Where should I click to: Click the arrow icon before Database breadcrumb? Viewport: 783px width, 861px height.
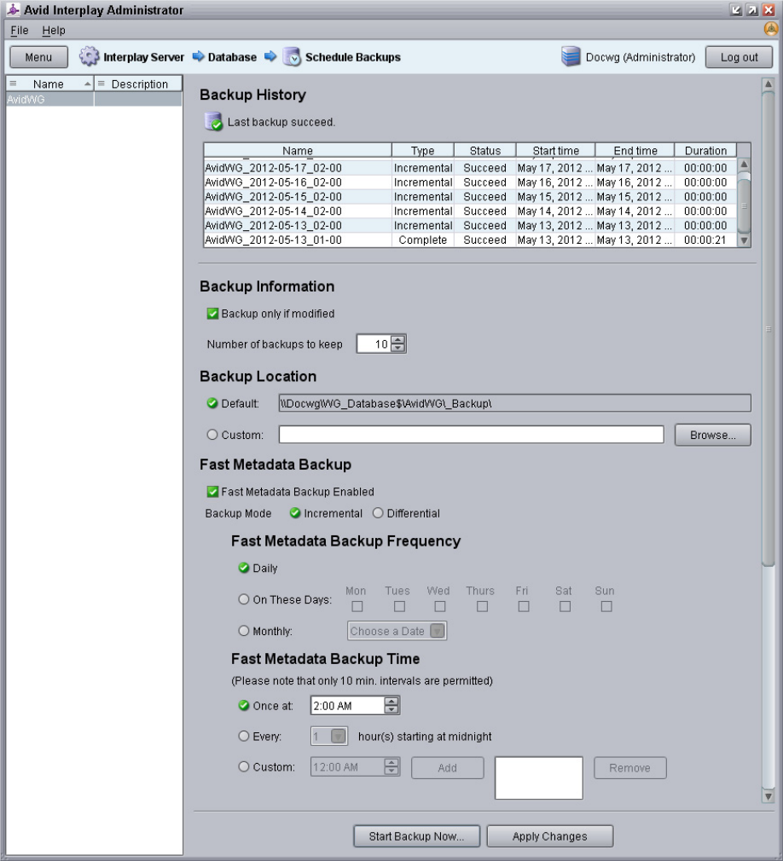tap(198, 56)
